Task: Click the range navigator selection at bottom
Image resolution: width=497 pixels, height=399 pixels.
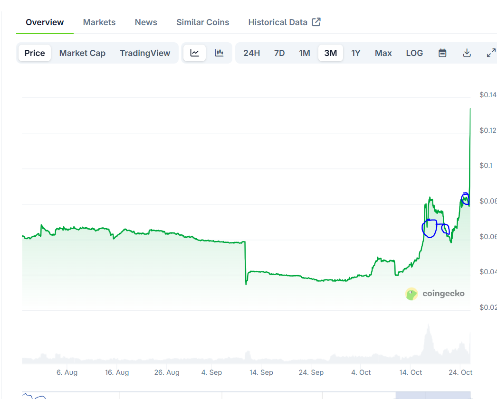Action: pos(433,395)
